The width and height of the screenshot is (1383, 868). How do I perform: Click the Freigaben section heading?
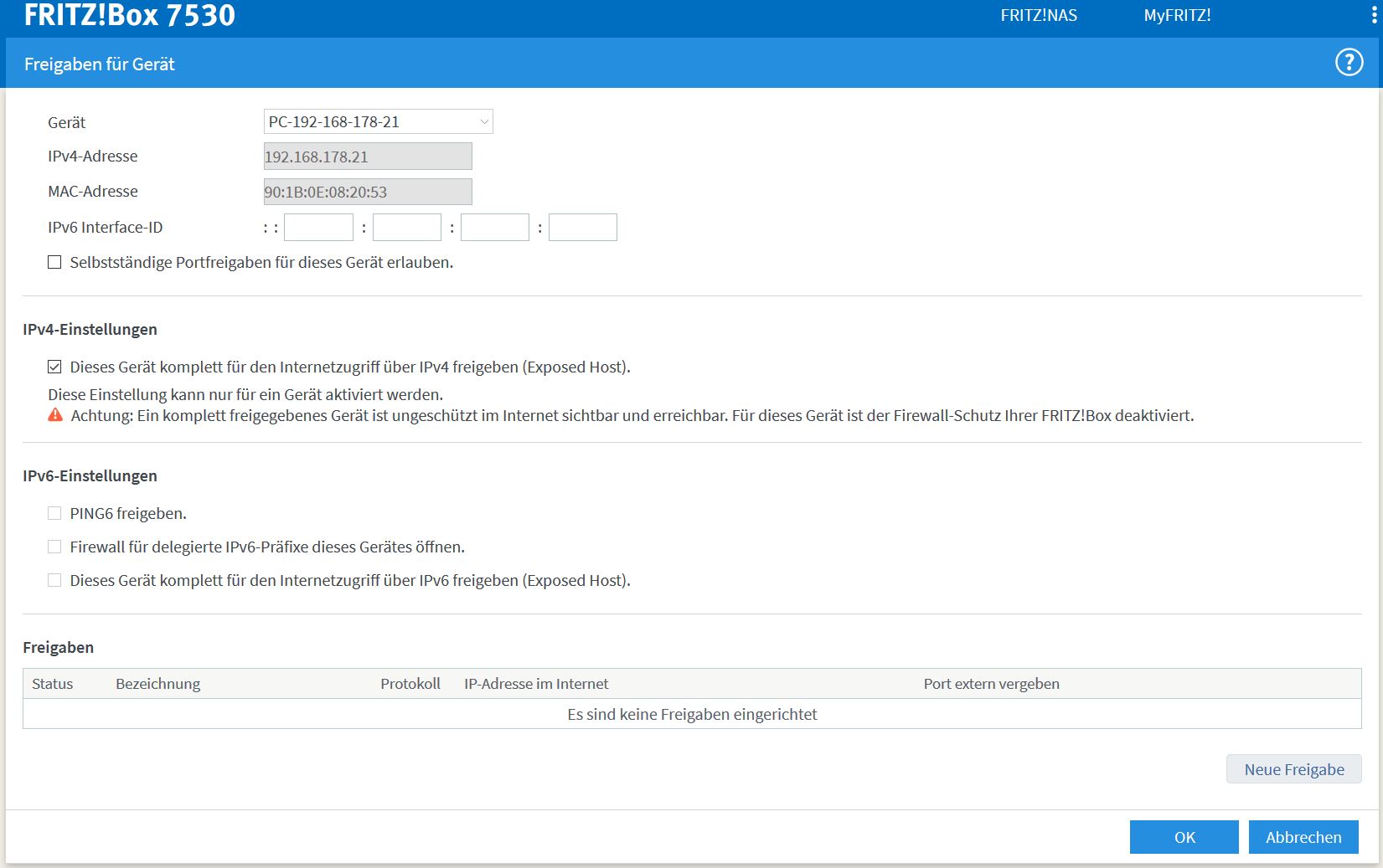[58, 647]
